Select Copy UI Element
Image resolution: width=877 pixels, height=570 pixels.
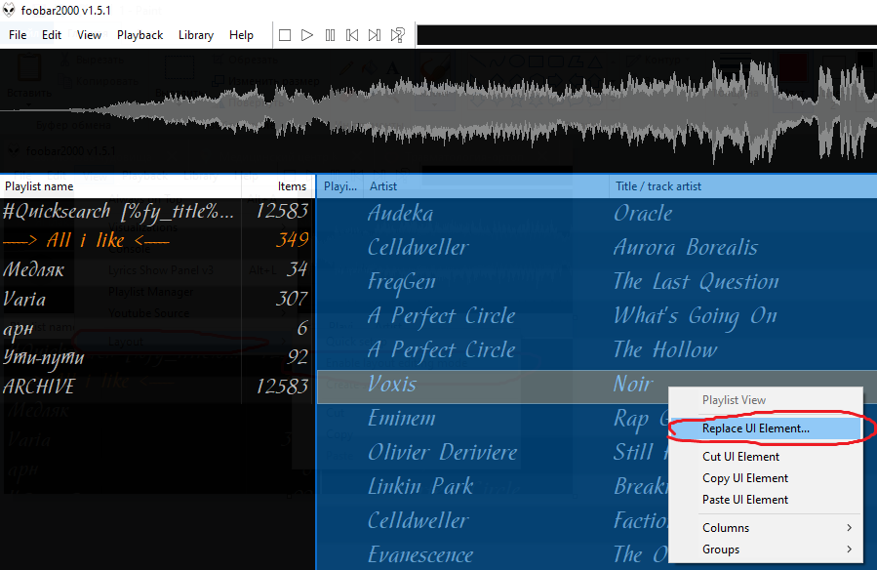765,478
